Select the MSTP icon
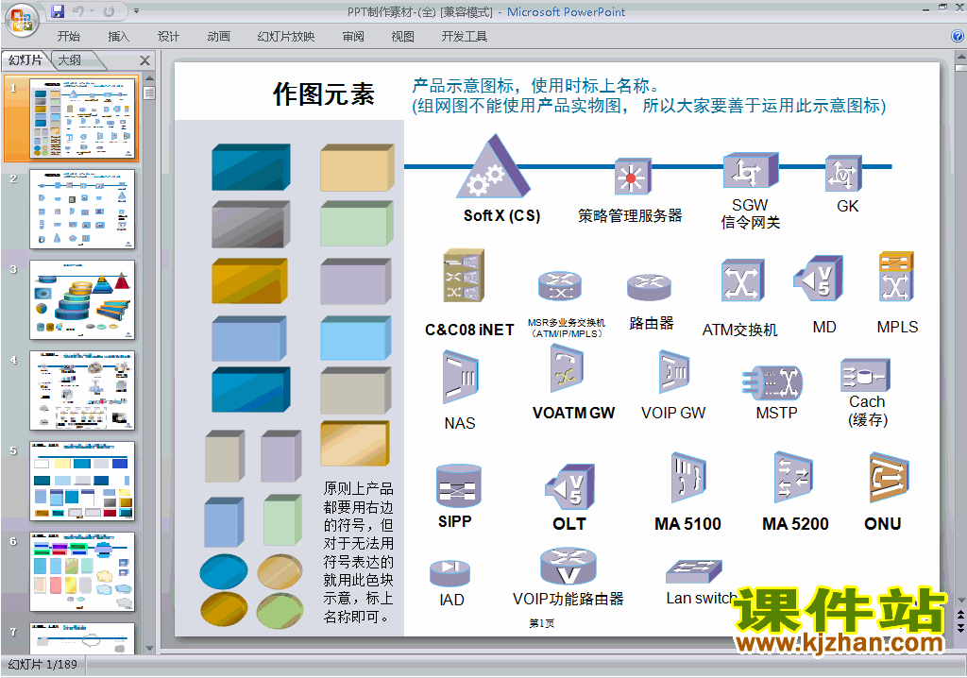The image size is (967, 678). [772, 382]
